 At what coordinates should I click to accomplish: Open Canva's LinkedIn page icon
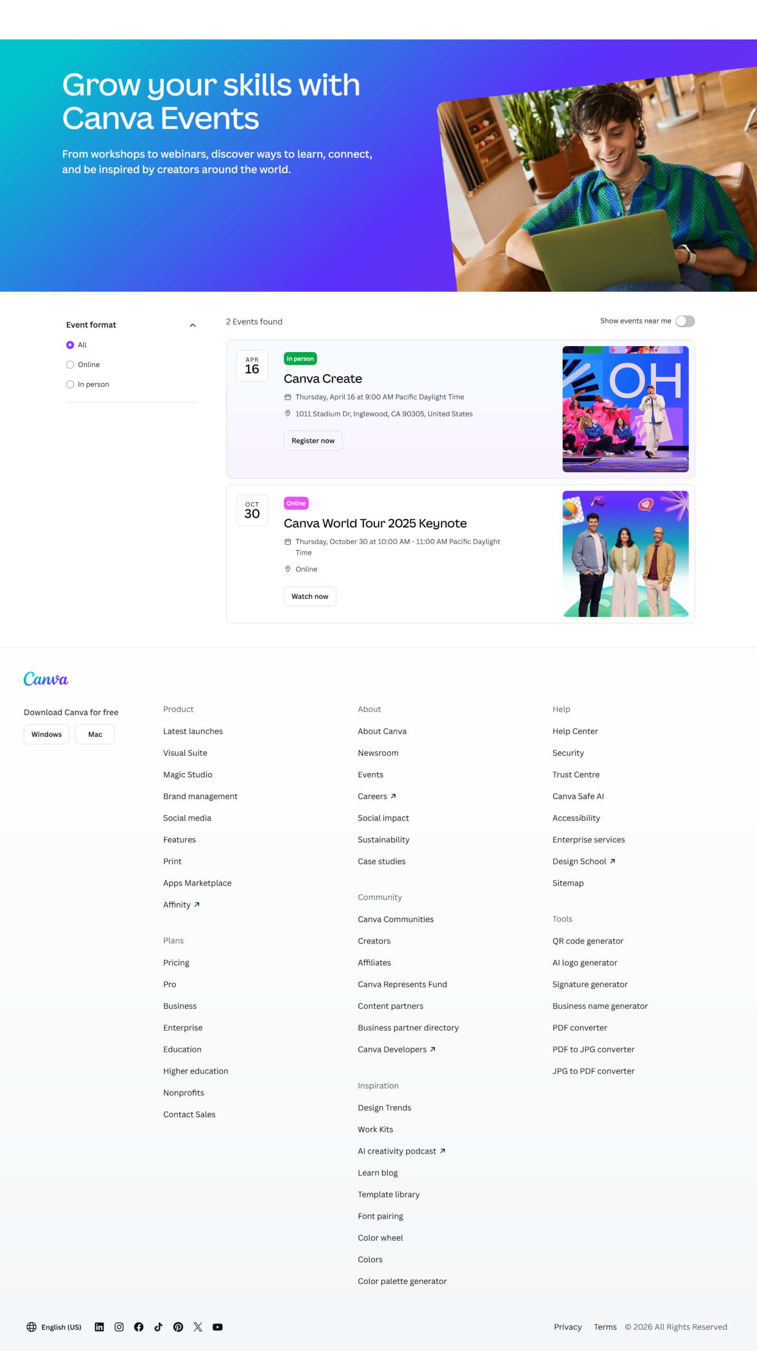coord(99,1327)
